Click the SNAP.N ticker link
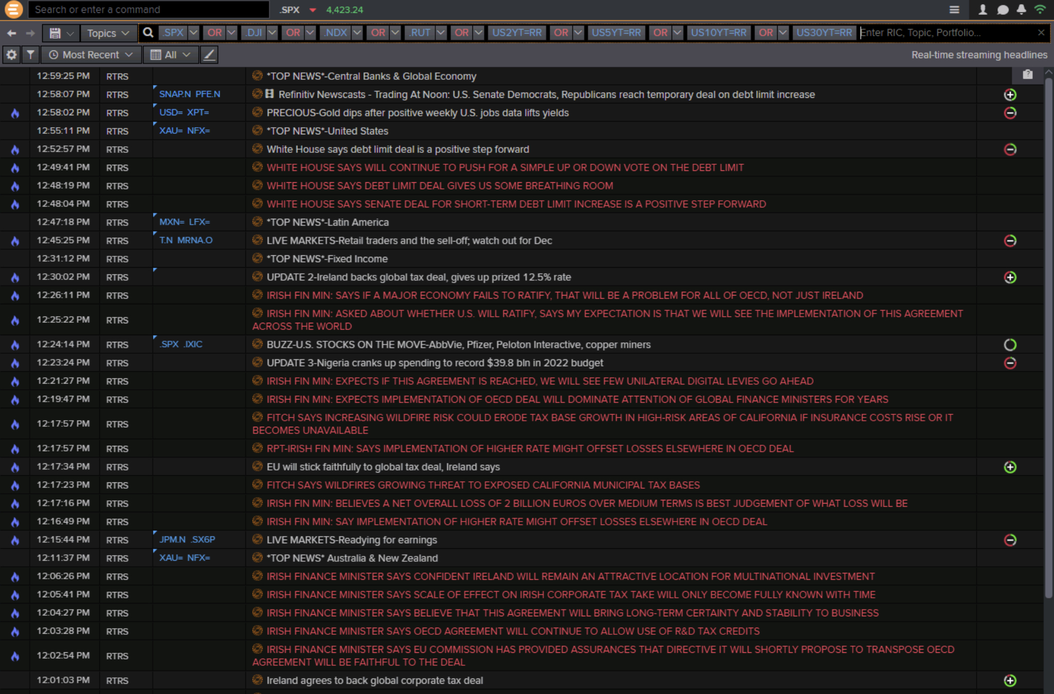Viewport: 1054px width, 694px height. coord(175,94)
